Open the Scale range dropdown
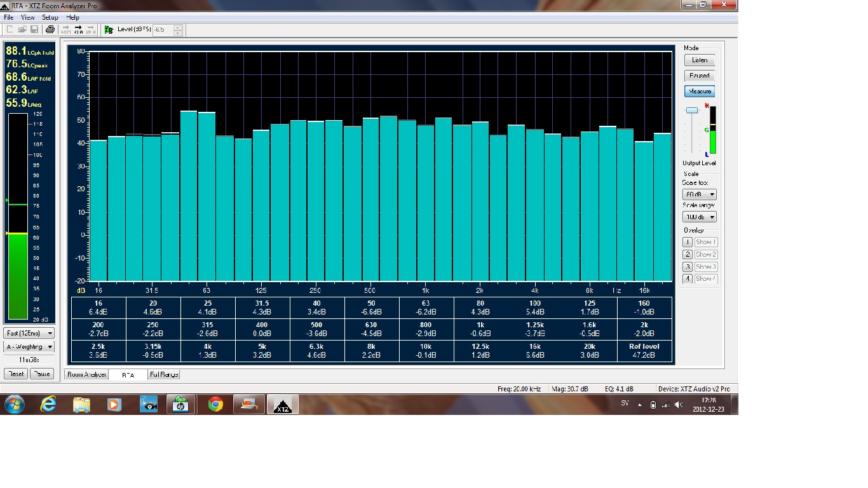 [x=700, y=217]
